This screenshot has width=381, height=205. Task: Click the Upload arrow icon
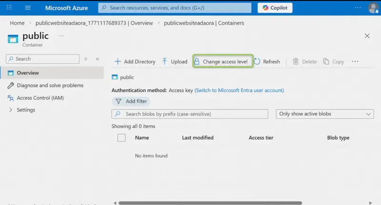164,62
